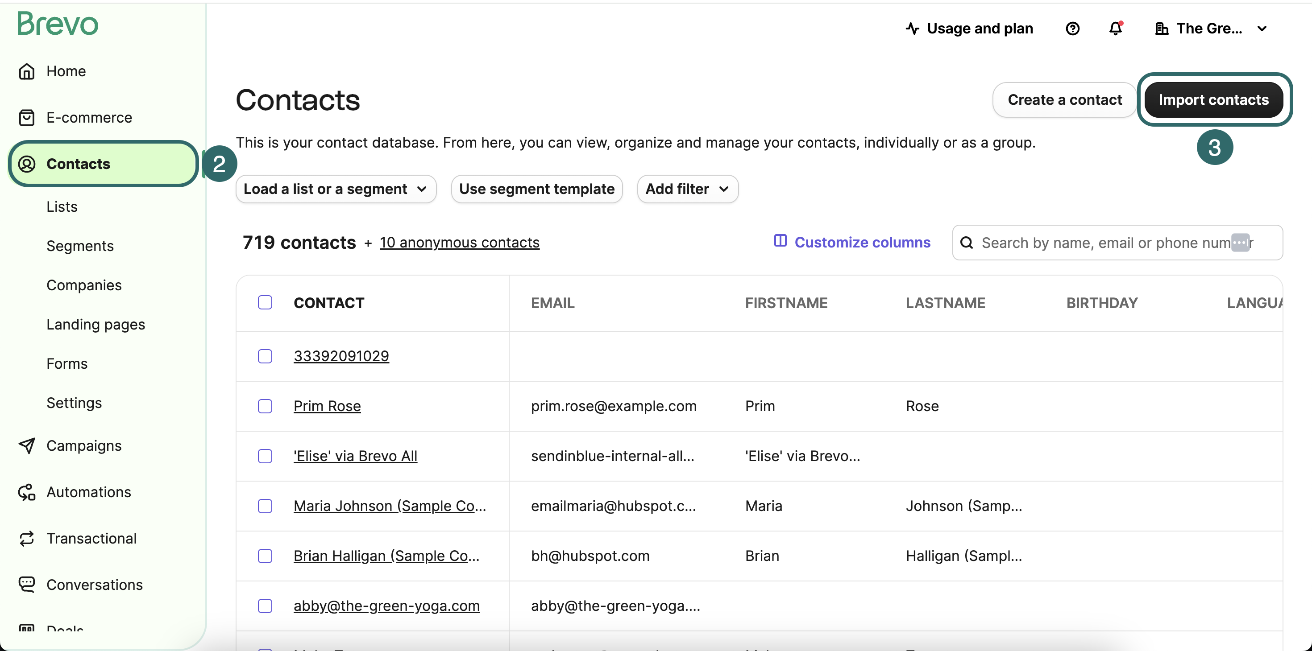Open the abby@the-green-yoga.com contact link
The height and width of the screenshot is (651, 1312).
tap(386, 606)
